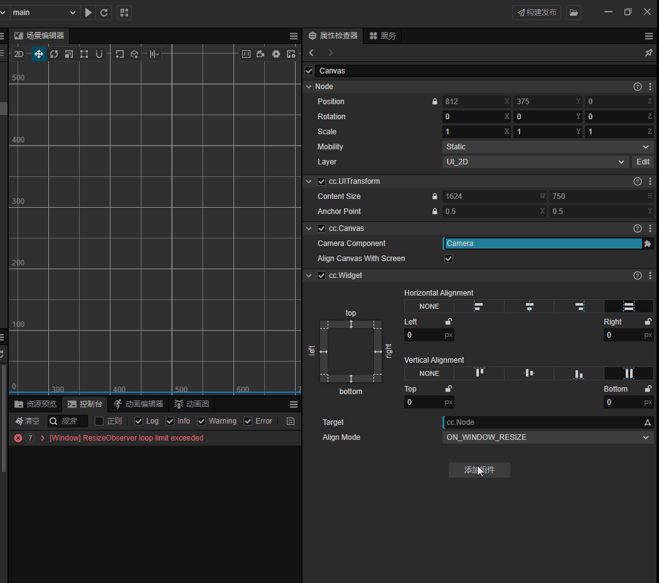This screenshot has width=659, height=583.
Task: Click horizontal center alignment icon
Action: pos(529,306)
